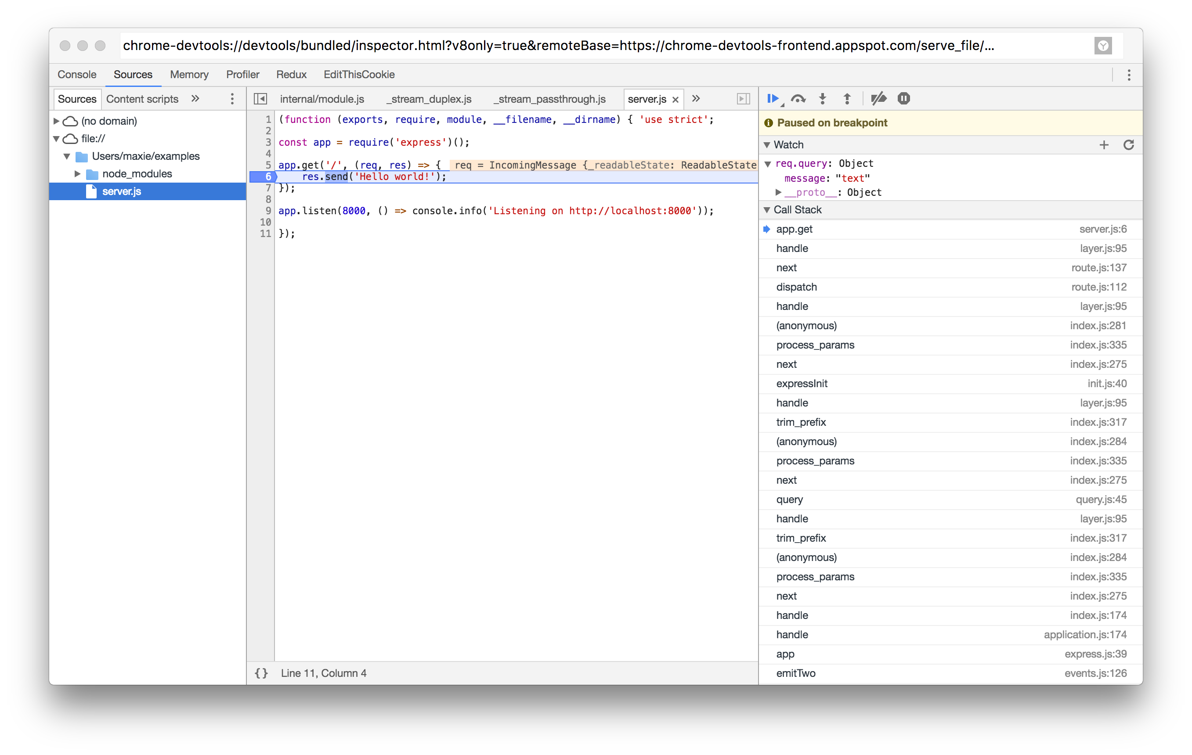This screenshot has height=755, width=1192.
Task: Toggle pause on exceptions
Action: pyautogui.click(x=904, y=98)
